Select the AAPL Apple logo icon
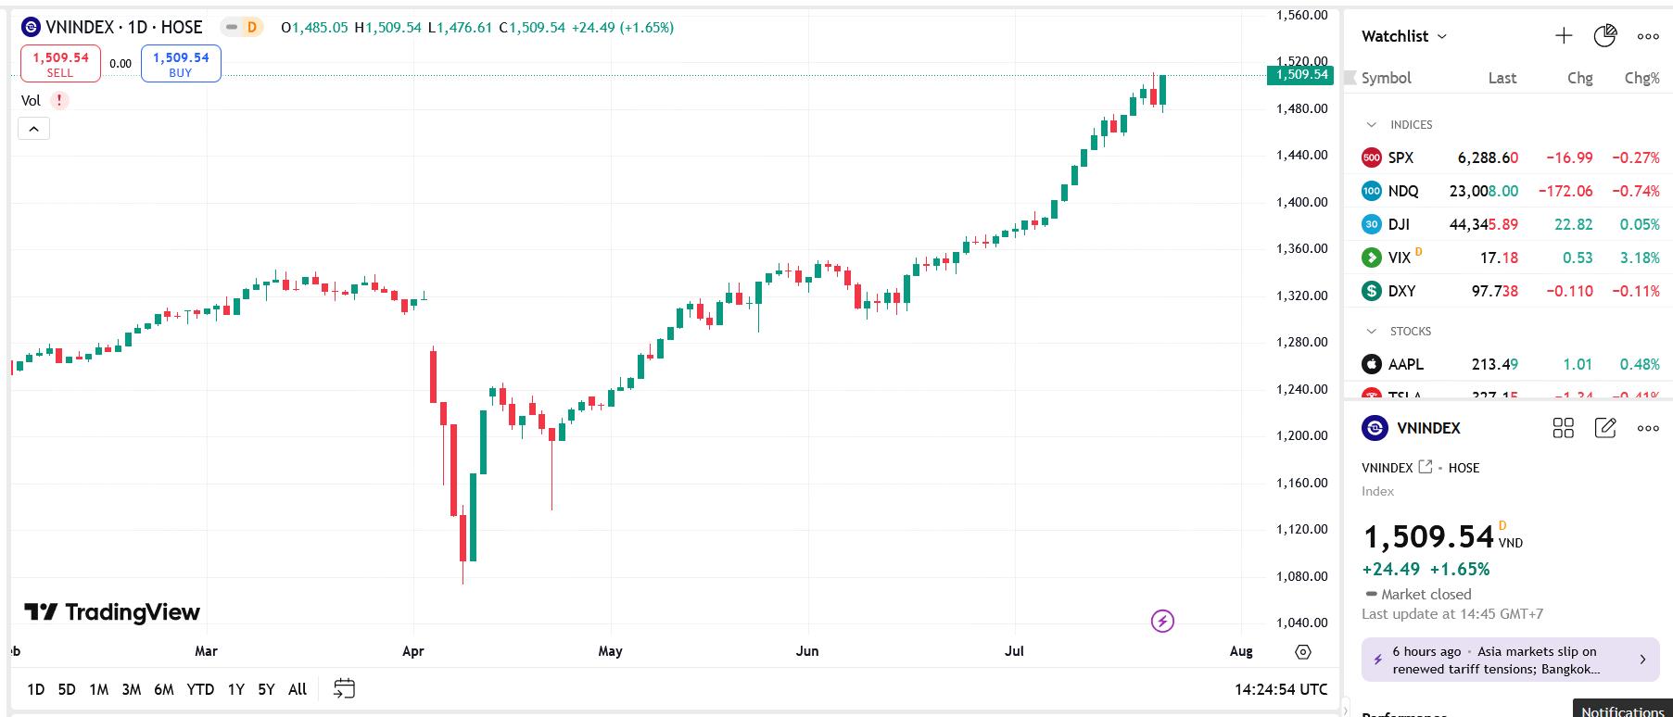This screenshot has height=717, width=1673. coord(1371,364)
